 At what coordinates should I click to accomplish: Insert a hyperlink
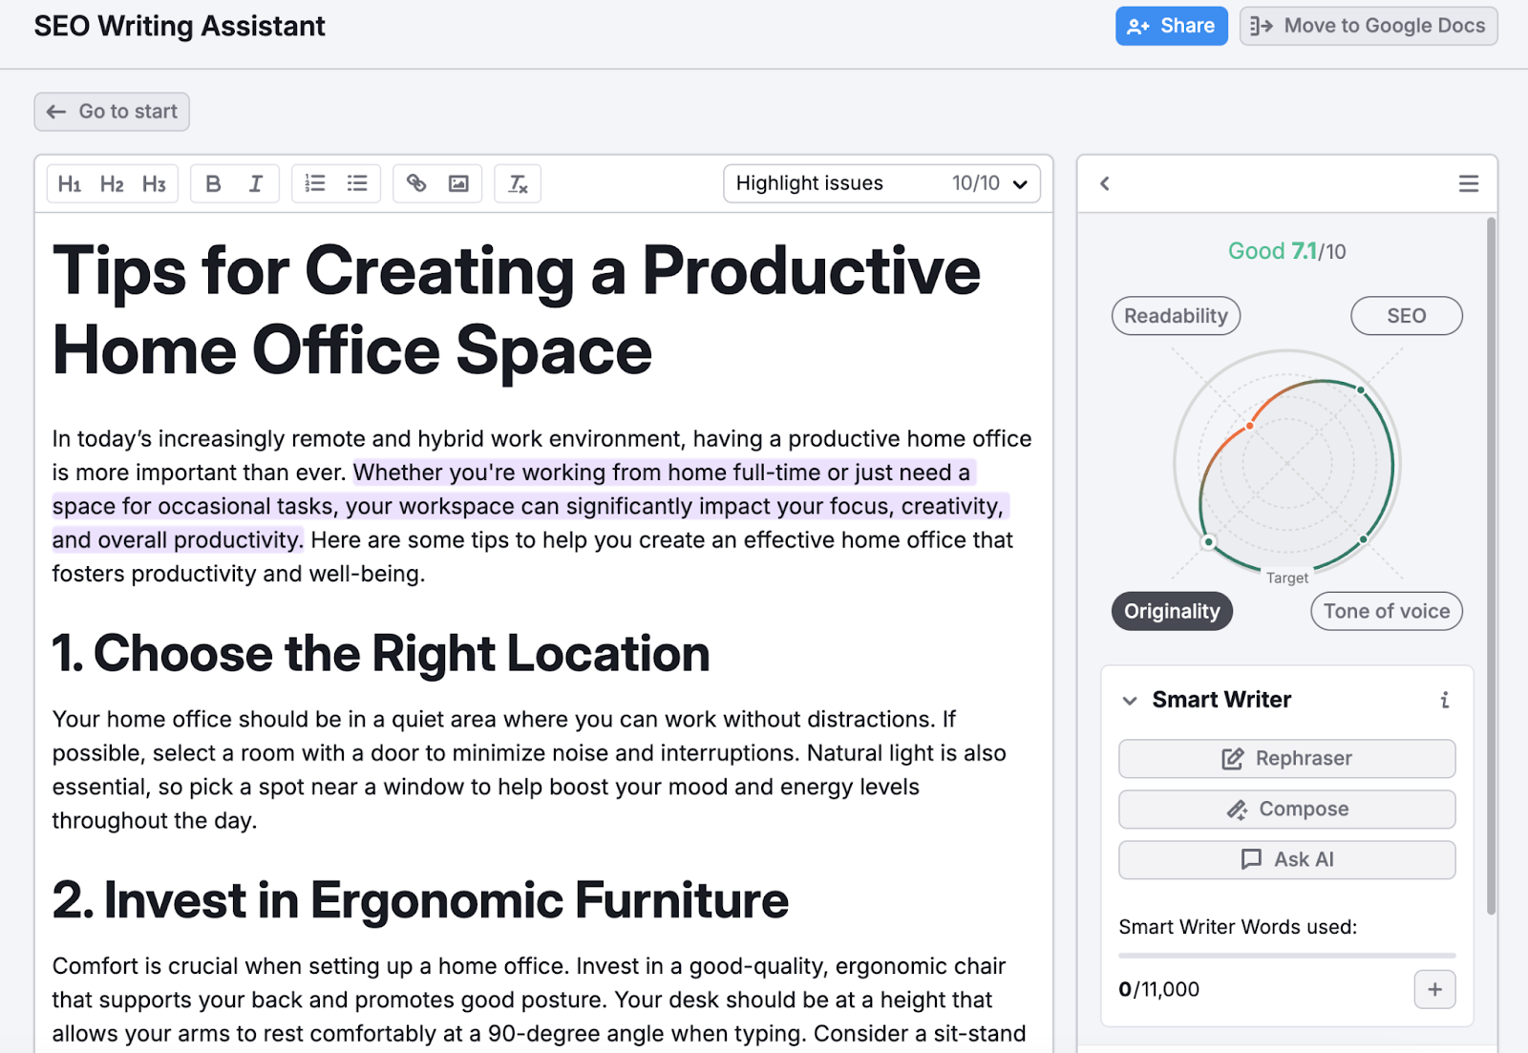tap(416, 183)
